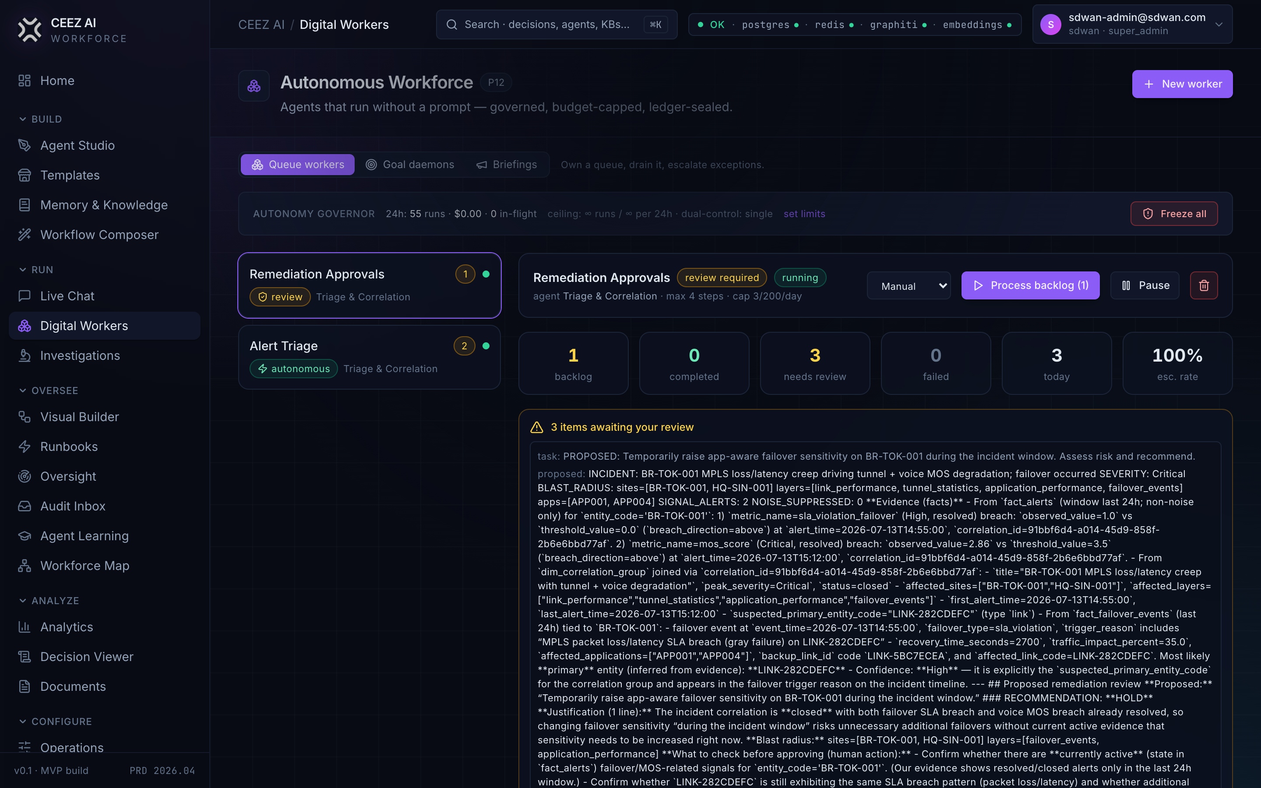1261x788 pixels.
Task: Click the failed count tile
Action: point(936,363)
